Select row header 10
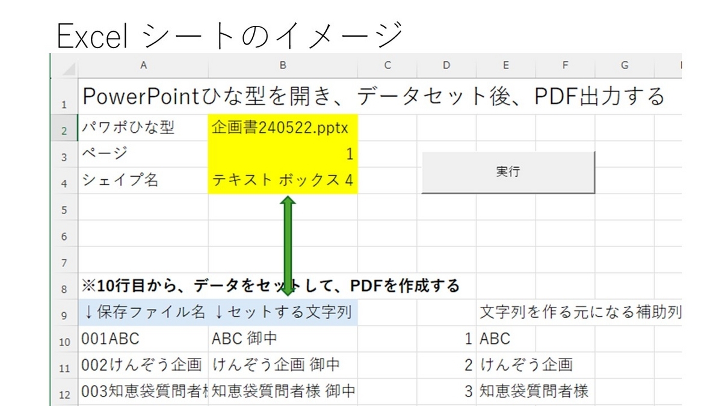This screenshot has height=406, width=722. click(64, 339)
